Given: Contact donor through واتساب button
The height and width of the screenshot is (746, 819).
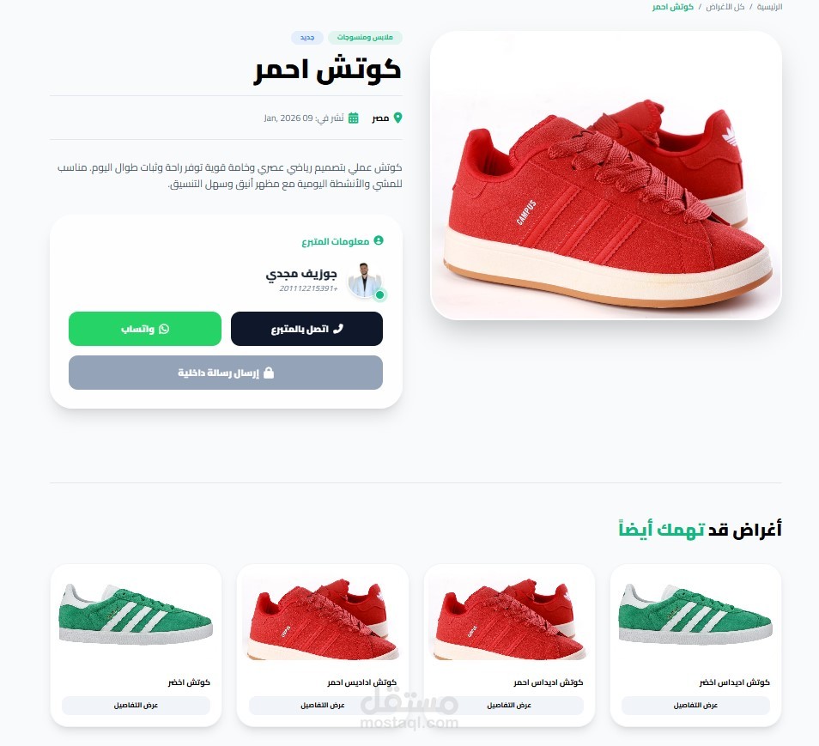Looking at the screenshot, I should tap(145, 329).
